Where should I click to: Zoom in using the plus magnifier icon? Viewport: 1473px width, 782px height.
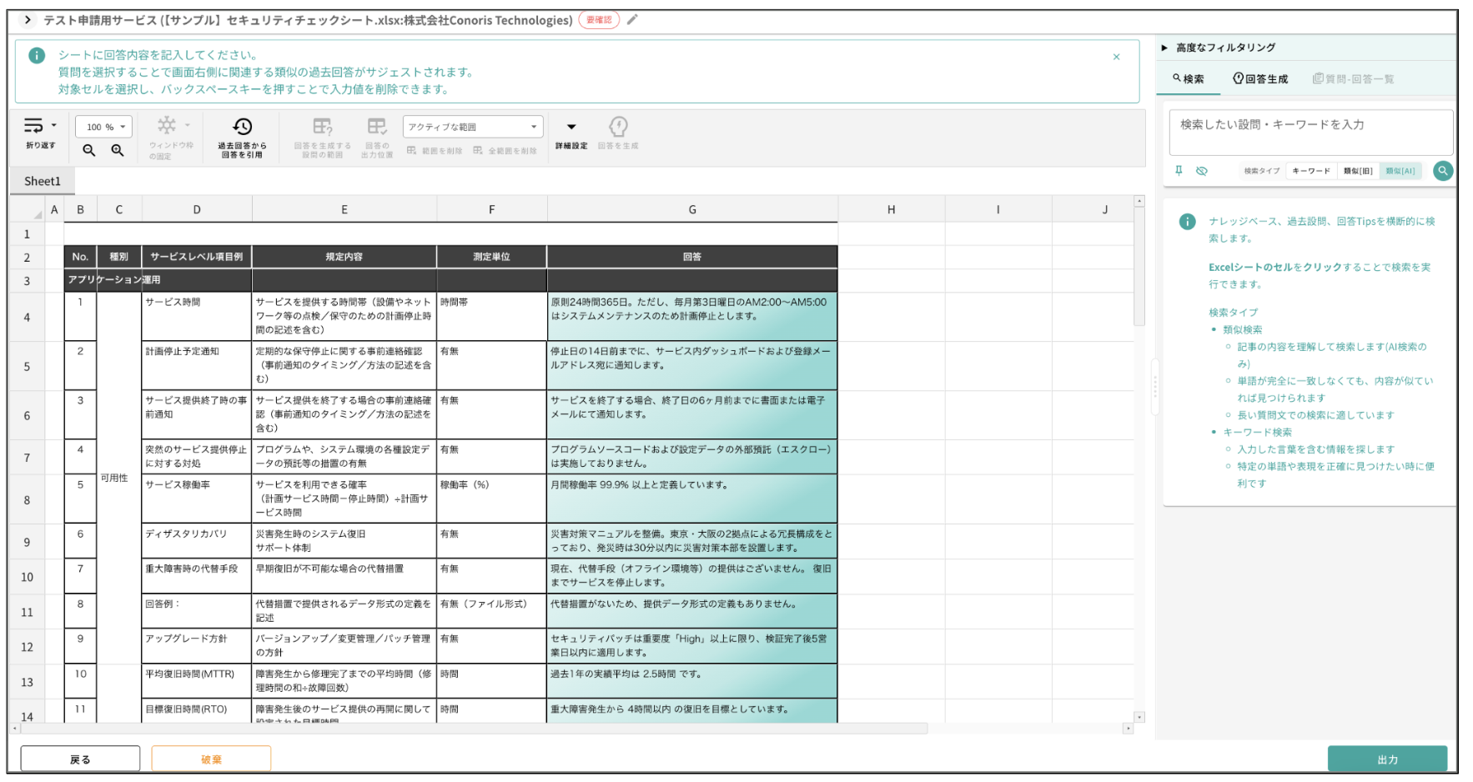click(x=118, y=151)
